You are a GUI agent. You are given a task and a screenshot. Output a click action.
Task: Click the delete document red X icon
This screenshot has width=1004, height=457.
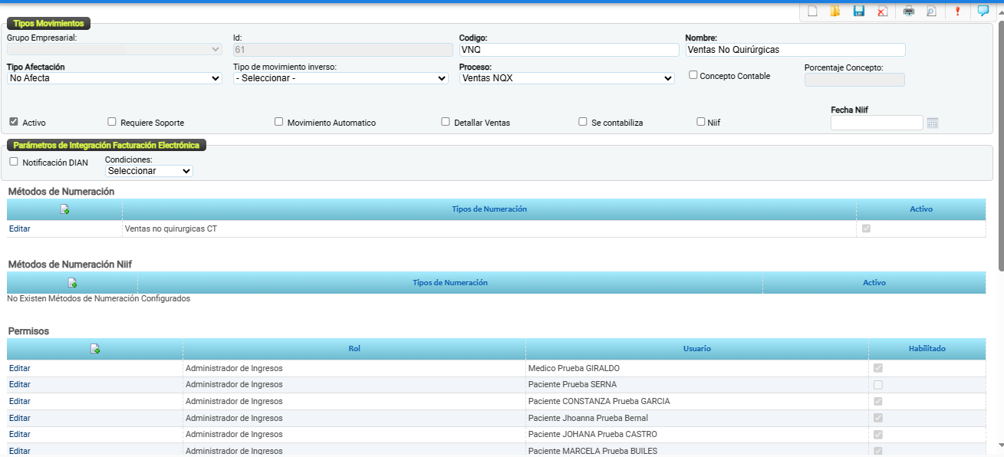[x=883, y=11]
